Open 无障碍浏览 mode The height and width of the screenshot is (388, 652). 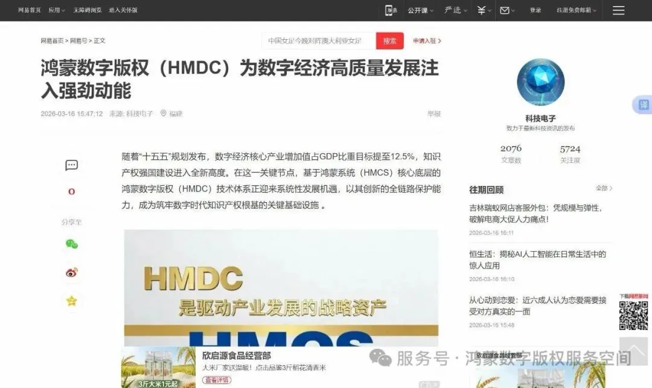click(x=88, y=10)
